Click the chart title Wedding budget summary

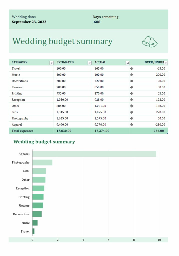point(44,142)
